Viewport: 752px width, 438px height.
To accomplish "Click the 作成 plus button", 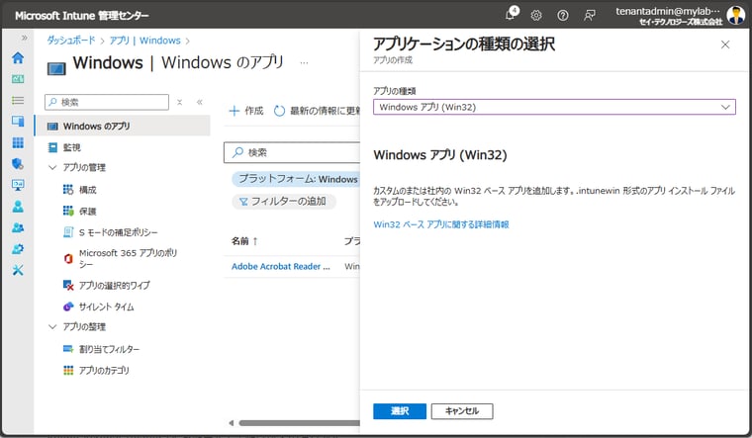I will coord(246,111).
